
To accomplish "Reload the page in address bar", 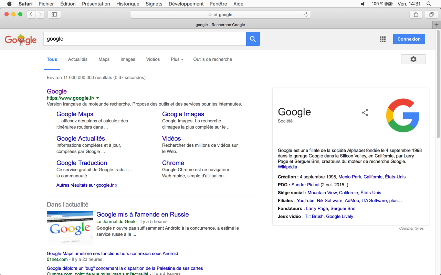I will (306, 14).
